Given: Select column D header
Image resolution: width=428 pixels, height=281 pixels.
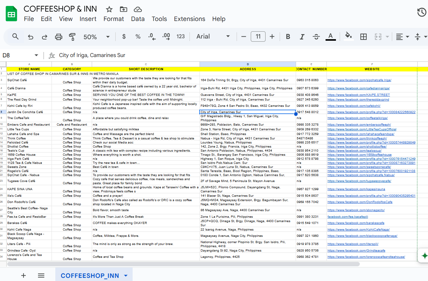Looking at the screenshot, I should point(248,64).
